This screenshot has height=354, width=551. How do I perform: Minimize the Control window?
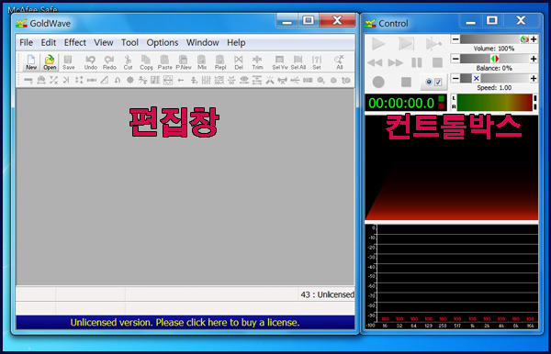pyautogui.click(x=471, y=22)
